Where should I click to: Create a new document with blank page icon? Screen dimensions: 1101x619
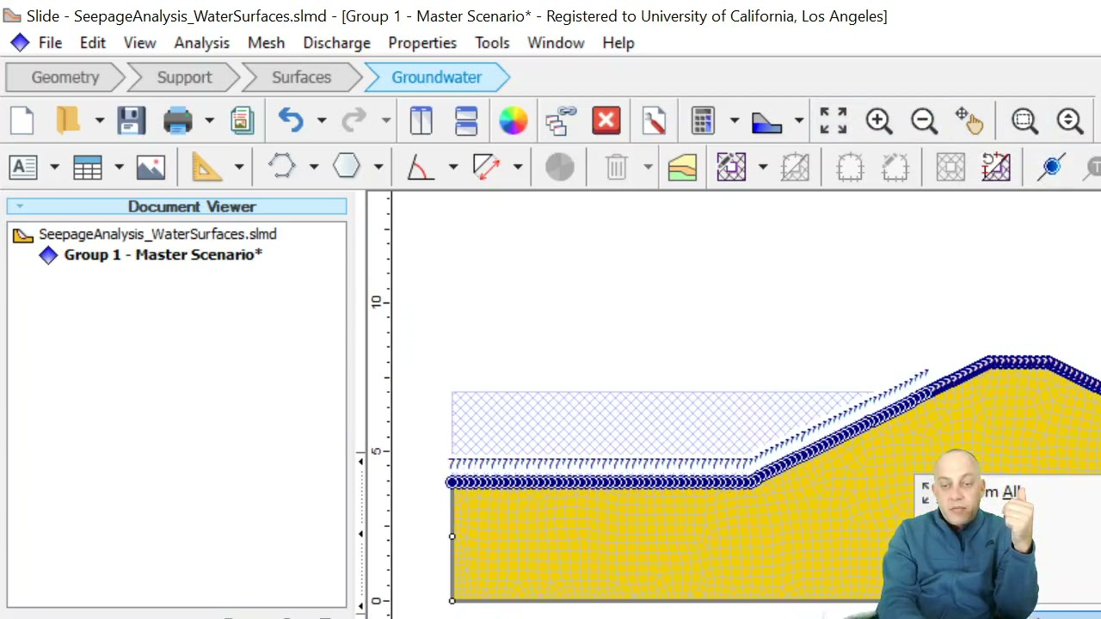(x=22, y=120)
